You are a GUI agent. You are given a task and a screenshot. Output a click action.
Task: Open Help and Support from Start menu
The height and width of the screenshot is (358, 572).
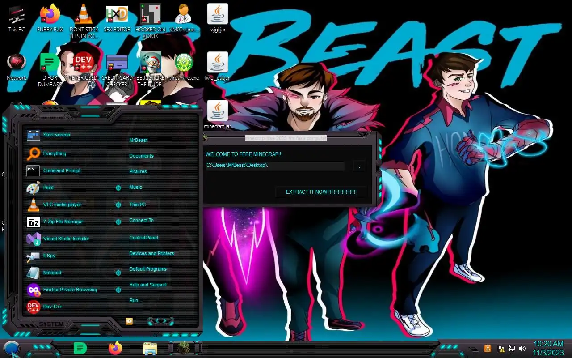[x=148, y=285]
